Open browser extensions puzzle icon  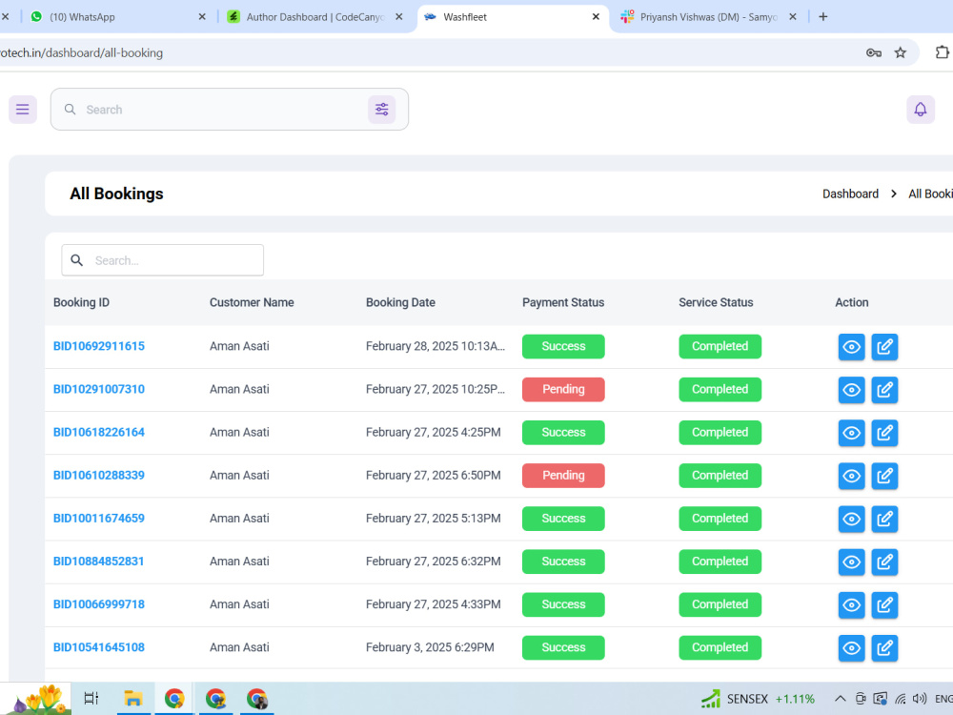[942, 52]
